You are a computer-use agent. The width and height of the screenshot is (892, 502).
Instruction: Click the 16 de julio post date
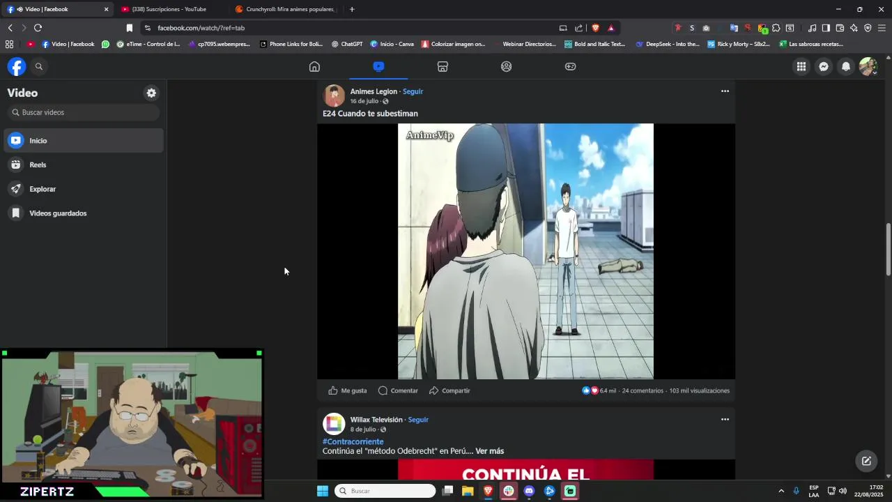point(364,101)
